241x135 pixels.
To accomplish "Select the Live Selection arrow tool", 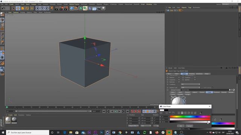I will point(14,8).
